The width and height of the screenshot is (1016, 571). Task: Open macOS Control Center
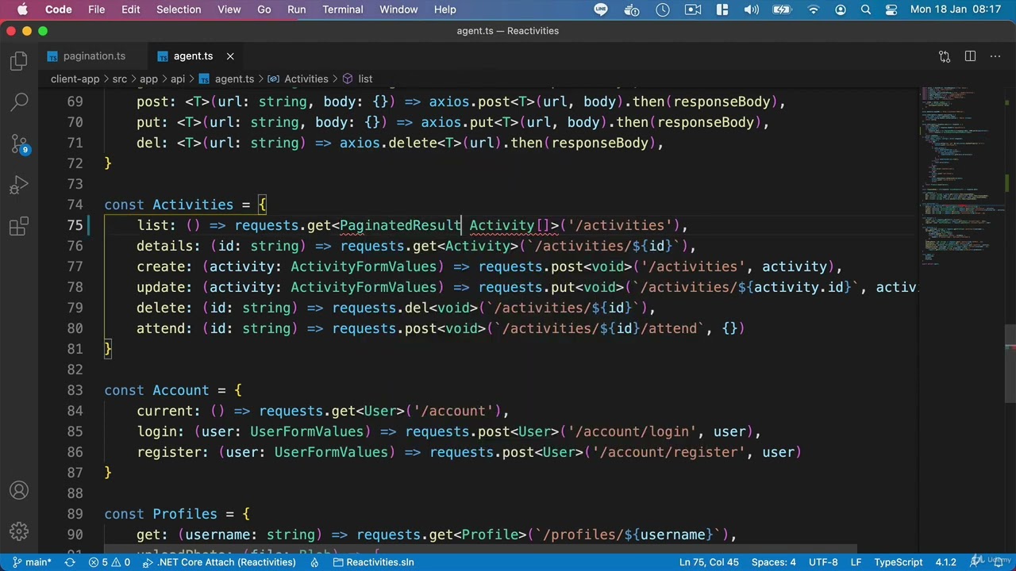click(891, 10)
